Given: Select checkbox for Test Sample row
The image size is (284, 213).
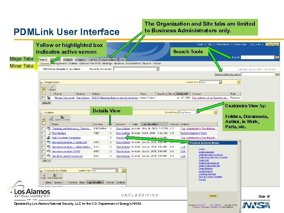Looking at the screenshot, I should pos(43,133).
